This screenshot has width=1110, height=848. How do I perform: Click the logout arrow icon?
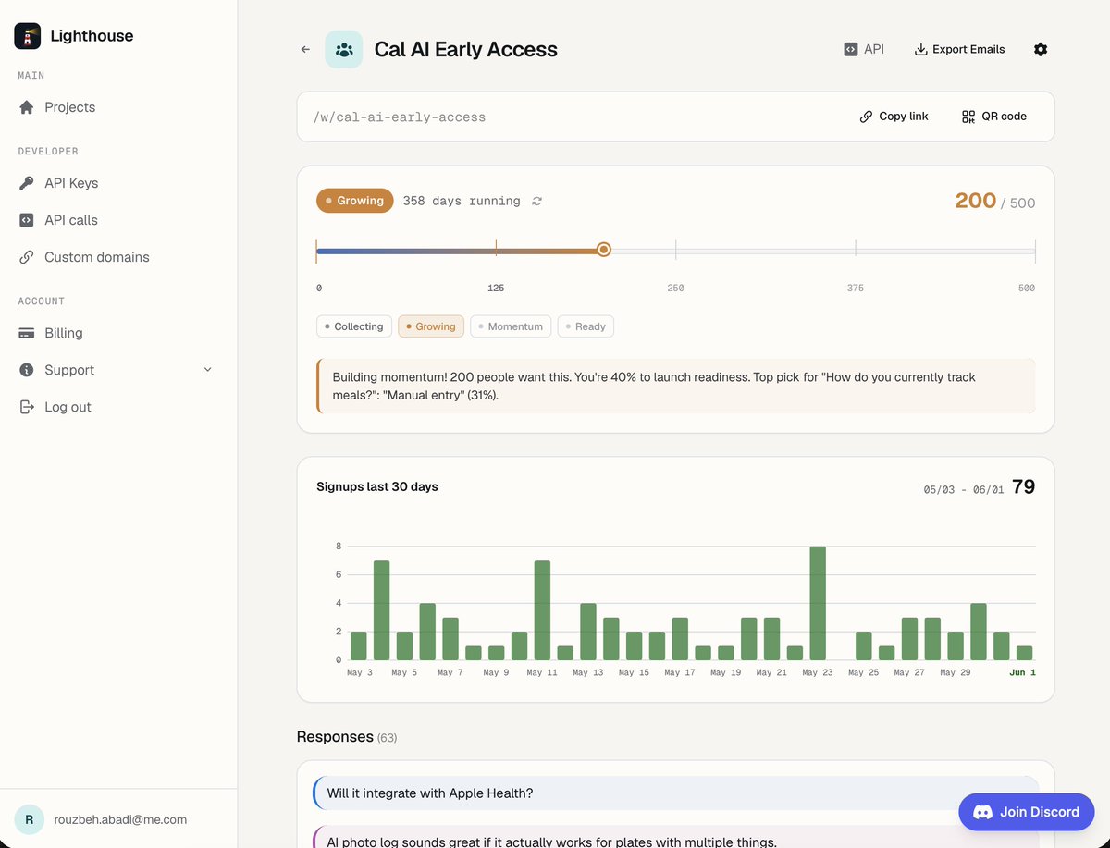pyautogui.click(x=27, y=407)
